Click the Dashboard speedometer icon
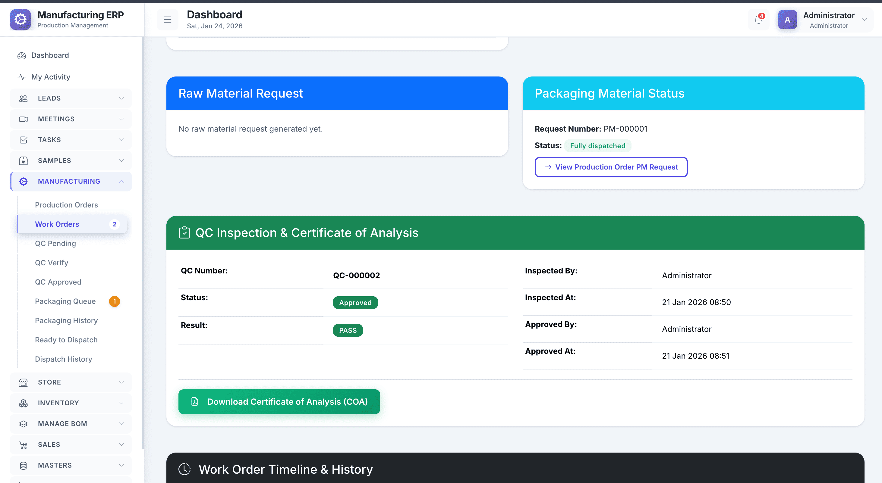 click(22, 55)
